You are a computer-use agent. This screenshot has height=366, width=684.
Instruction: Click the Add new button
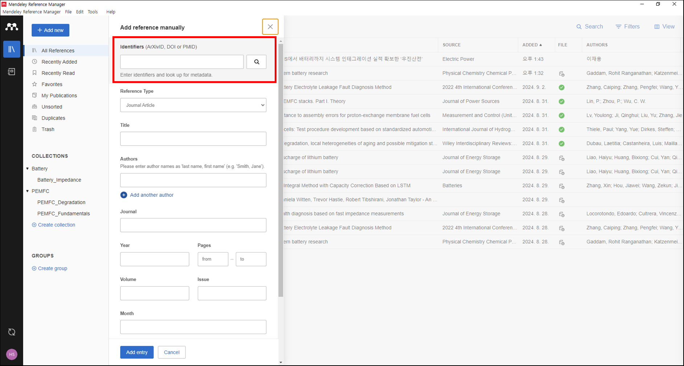(50, 30)
